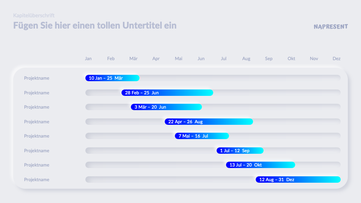Click the '3 Mär – 20 Jun' bar
The image size is (361, 203).
[x=166, y=107]
